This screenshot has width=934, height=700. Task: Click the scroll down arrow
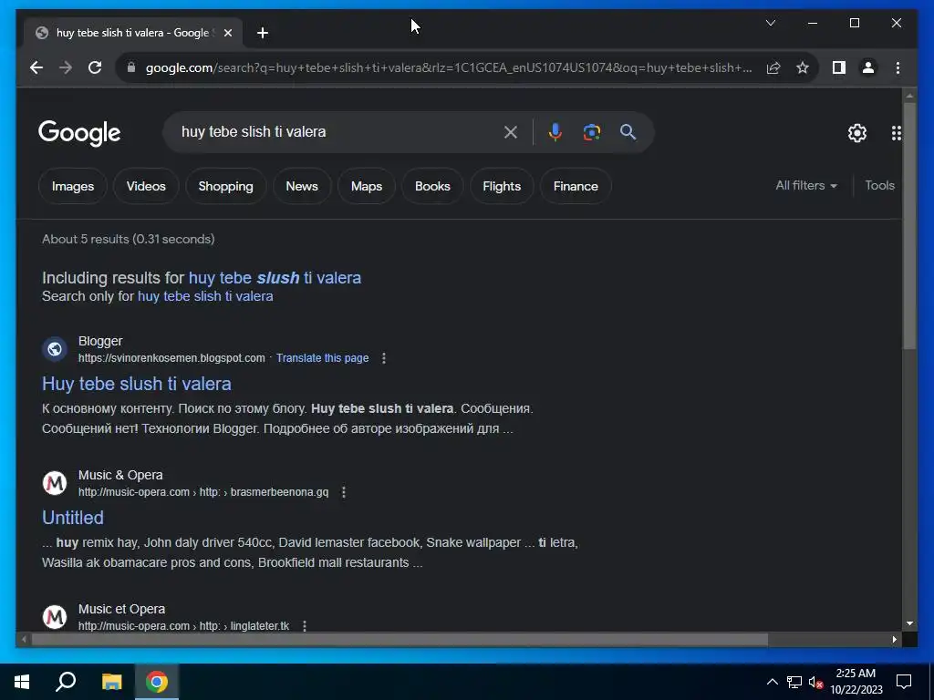[909, 623]
